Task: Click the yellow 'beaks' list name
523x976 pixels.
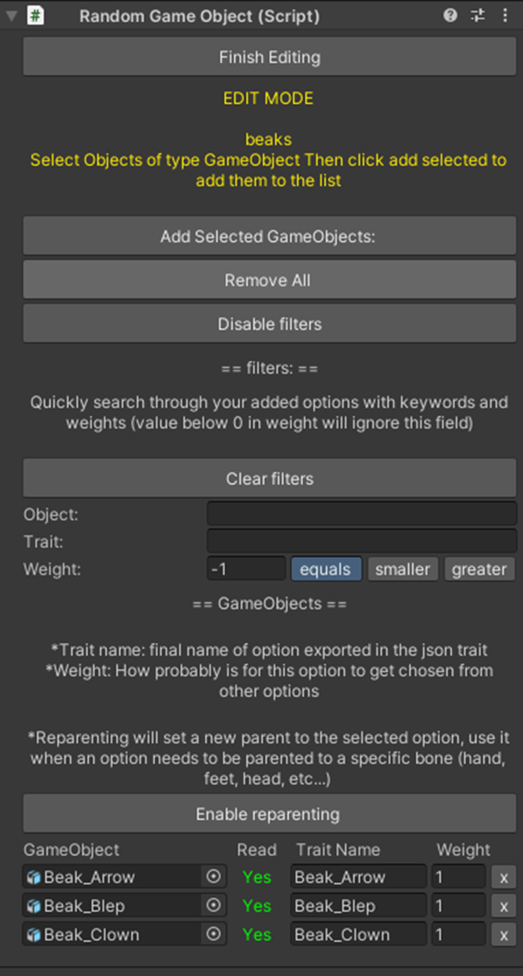Action: point(268,138)
